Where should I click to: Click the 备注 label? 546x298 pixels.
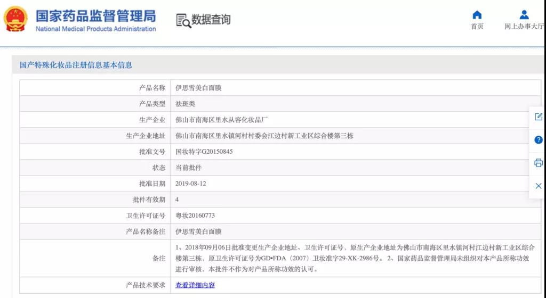pos(159,259)
